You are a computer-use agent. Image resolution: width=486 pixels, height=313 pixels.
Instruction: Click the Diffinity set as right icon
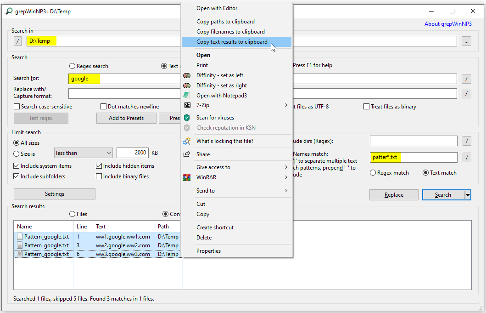187,85
